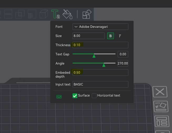Click the X delete icon above the auto orient icon

click(x=160, y=92)
